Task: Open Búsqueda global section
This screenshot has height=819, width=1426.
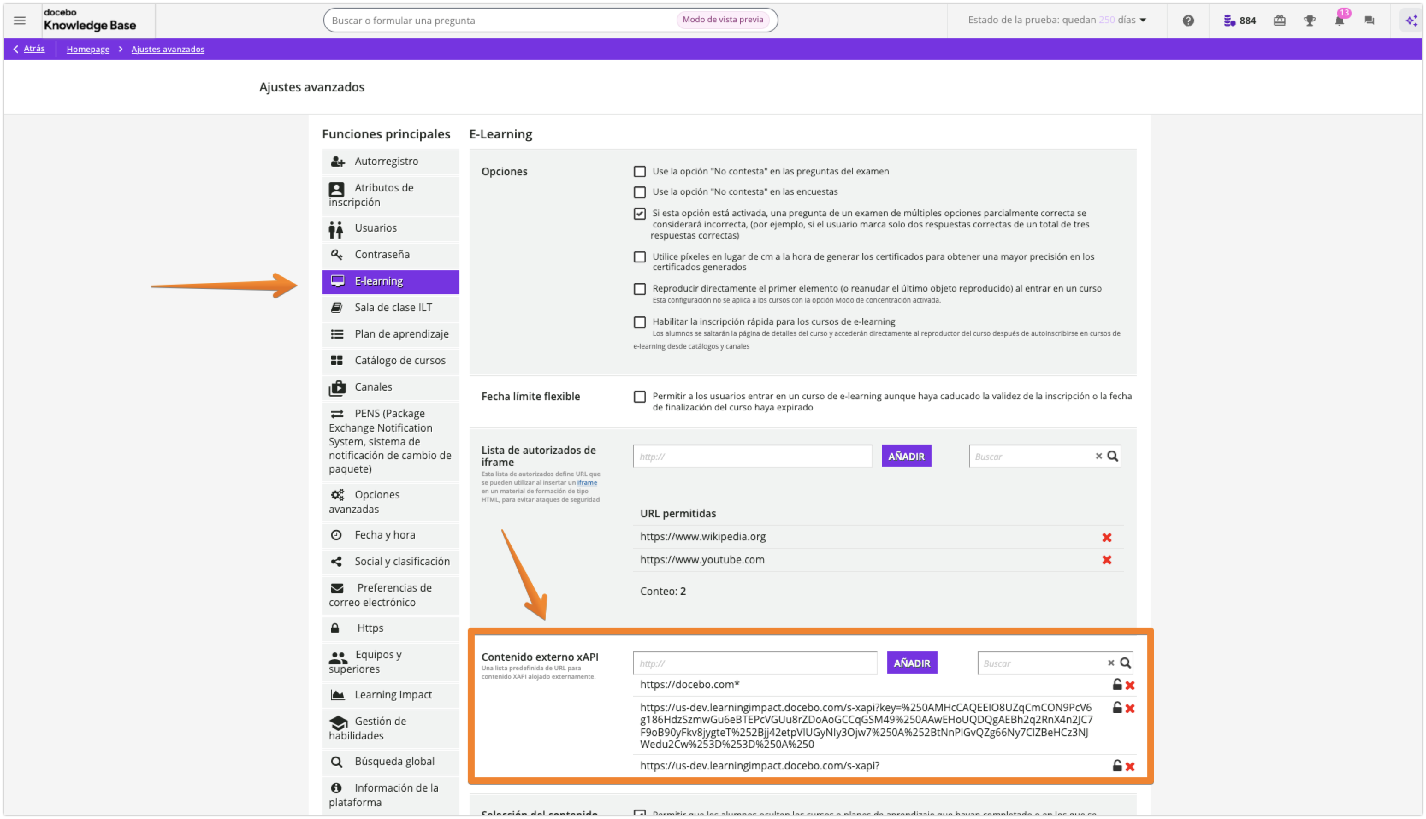Action: pos(391,762)
